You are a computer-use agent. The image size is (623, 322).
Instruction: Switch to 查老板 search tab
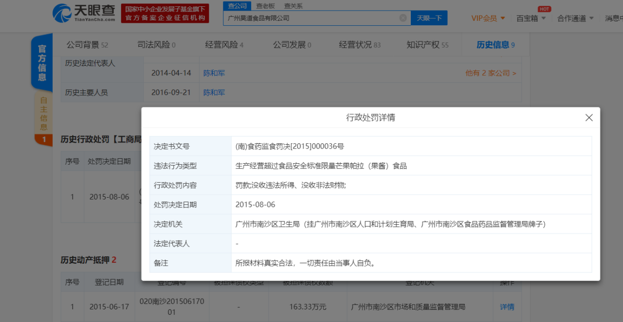click(x=265, y=6)
